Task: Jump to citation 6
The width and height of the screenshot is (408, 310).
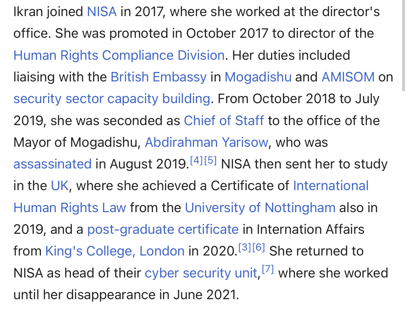Action: 259,248
